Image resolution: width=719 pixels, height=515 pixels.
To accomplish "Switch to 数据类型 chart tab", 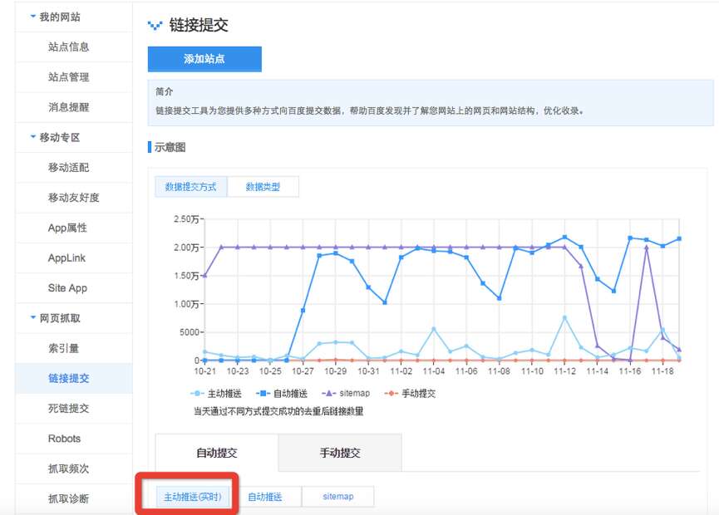I will [263, 187].
